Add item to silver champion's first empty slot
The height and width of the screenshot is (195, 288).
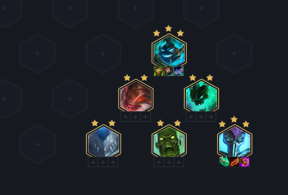[93, 162]
